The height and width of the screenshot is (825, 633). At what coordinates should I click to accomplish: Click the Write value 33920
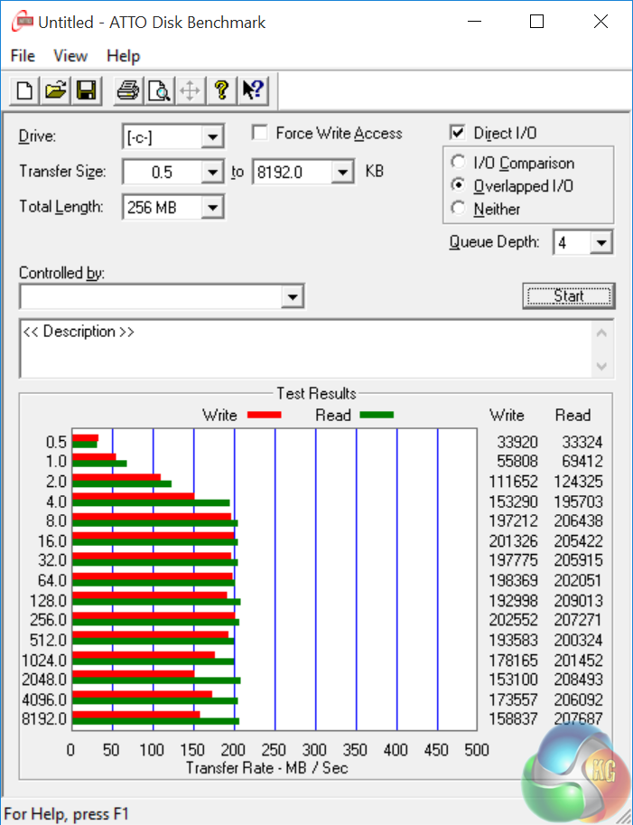[x=517, y=442]
